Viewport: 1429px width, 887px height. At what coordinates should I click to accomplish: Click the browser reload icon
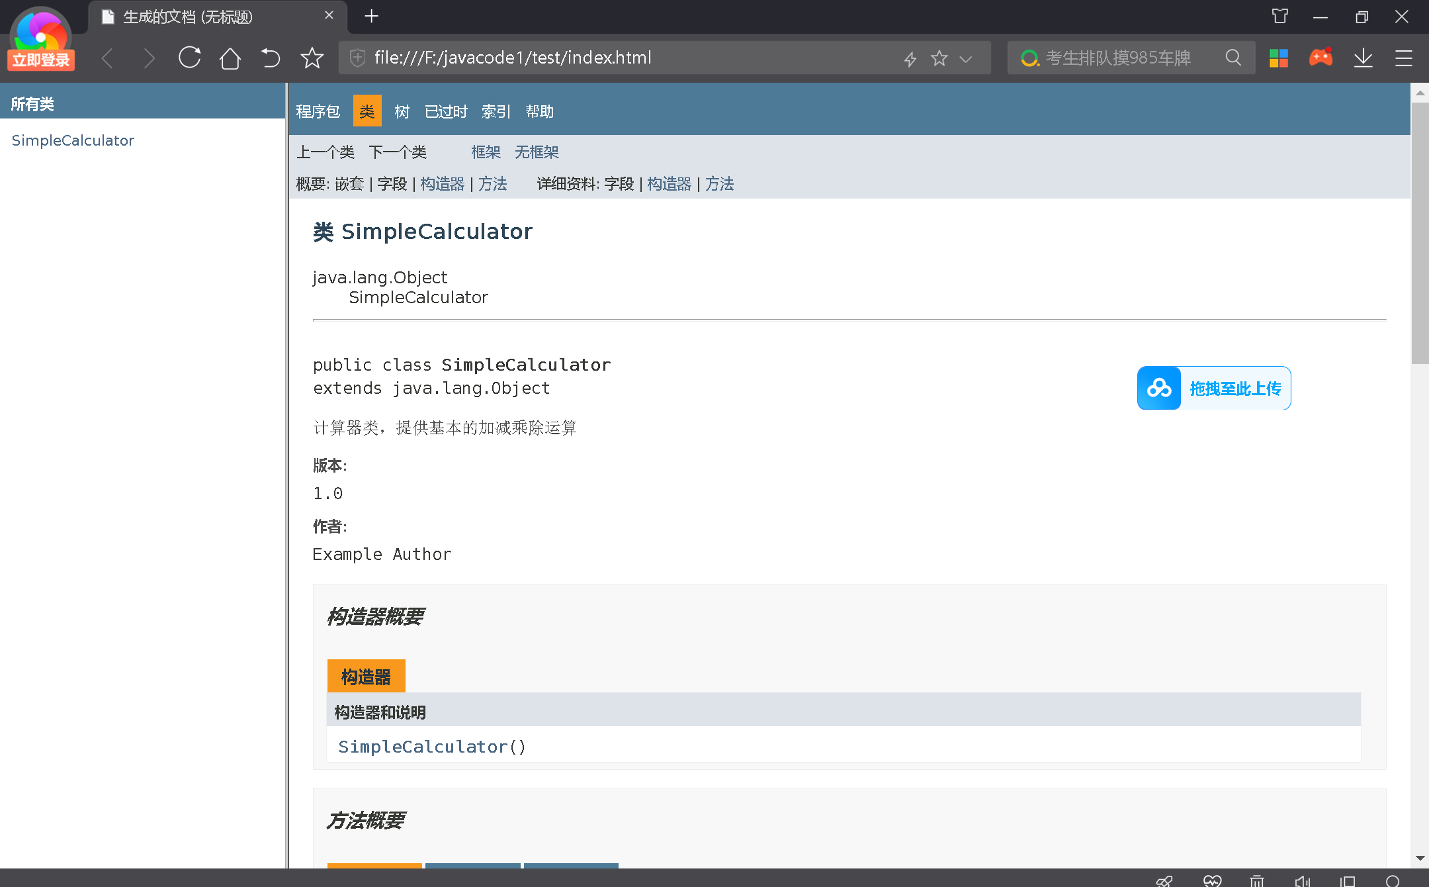(x=189, y=58)
